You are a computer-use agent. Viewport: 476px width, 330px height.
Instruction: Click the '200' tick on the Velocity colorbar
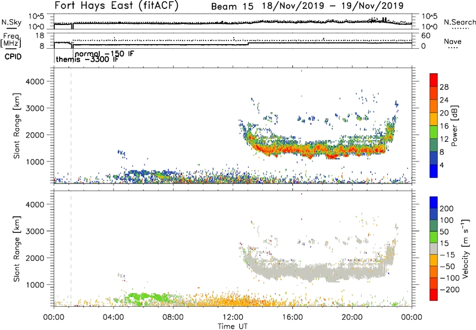(x=447, y=208)
